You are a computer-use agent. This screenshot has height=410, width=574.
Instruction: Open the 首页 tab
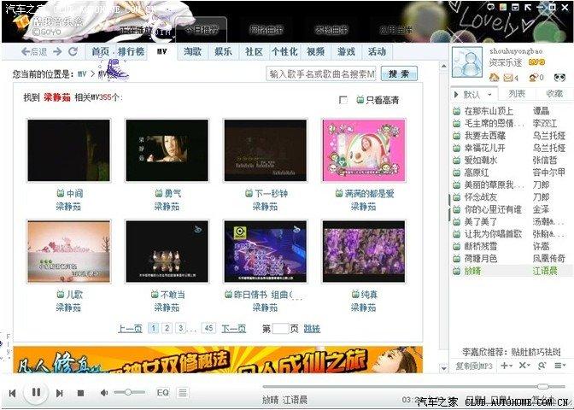pyautogui.click(x=100, y=51)
